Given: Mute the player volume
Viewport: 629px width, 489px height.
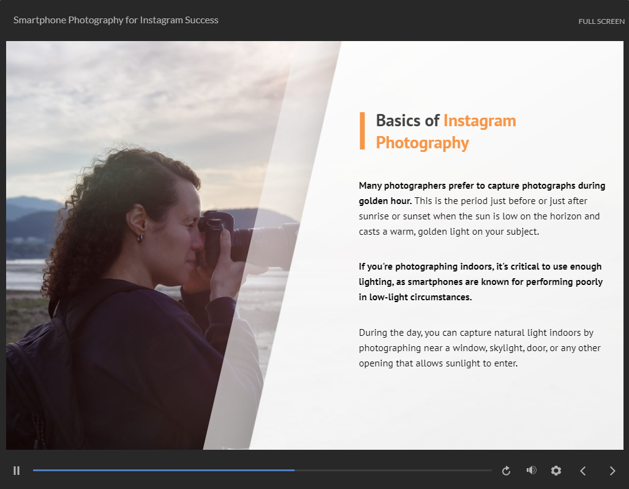Looking at the screenshot, I should point(531,470).
